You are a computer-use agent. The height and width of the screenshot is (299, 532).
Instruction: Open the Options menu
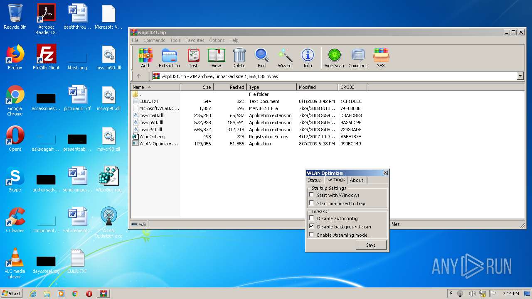[x=217, y=40]
